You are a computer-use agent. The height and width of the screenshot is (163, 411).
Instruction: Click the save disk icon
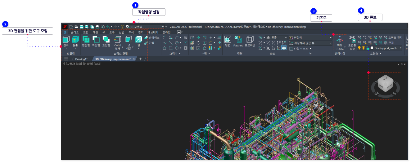[82, 27]
